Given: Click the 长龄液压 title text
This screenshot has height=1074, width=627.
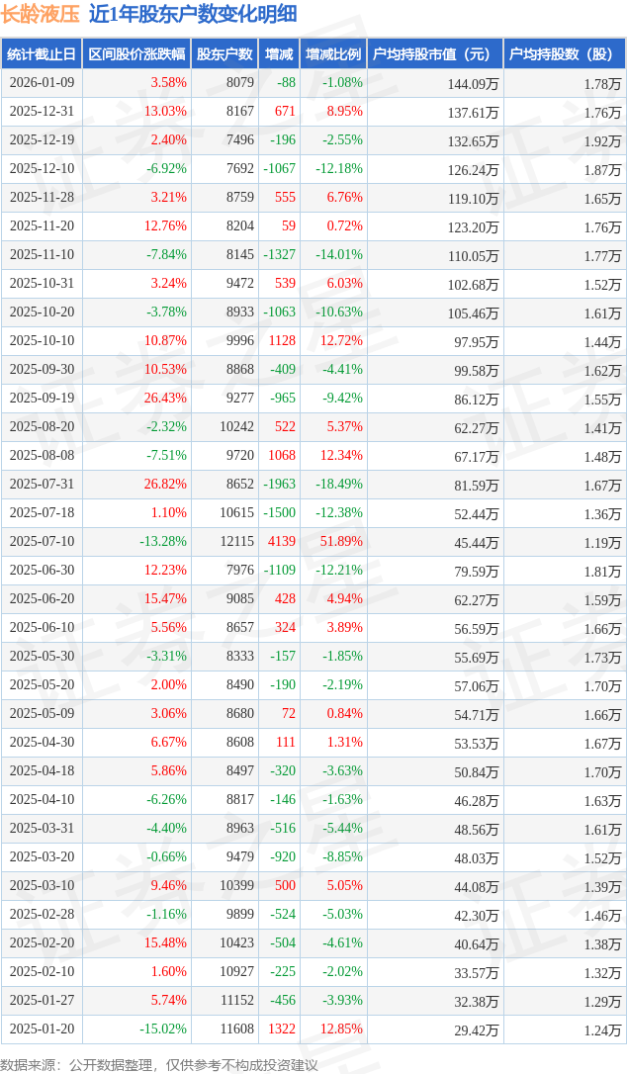Looking at the screenshot, I should 40,14.
